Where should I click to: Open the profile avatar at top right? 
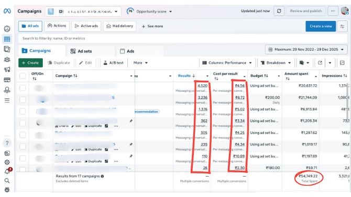pyautogui.click(x=345, y=10)
